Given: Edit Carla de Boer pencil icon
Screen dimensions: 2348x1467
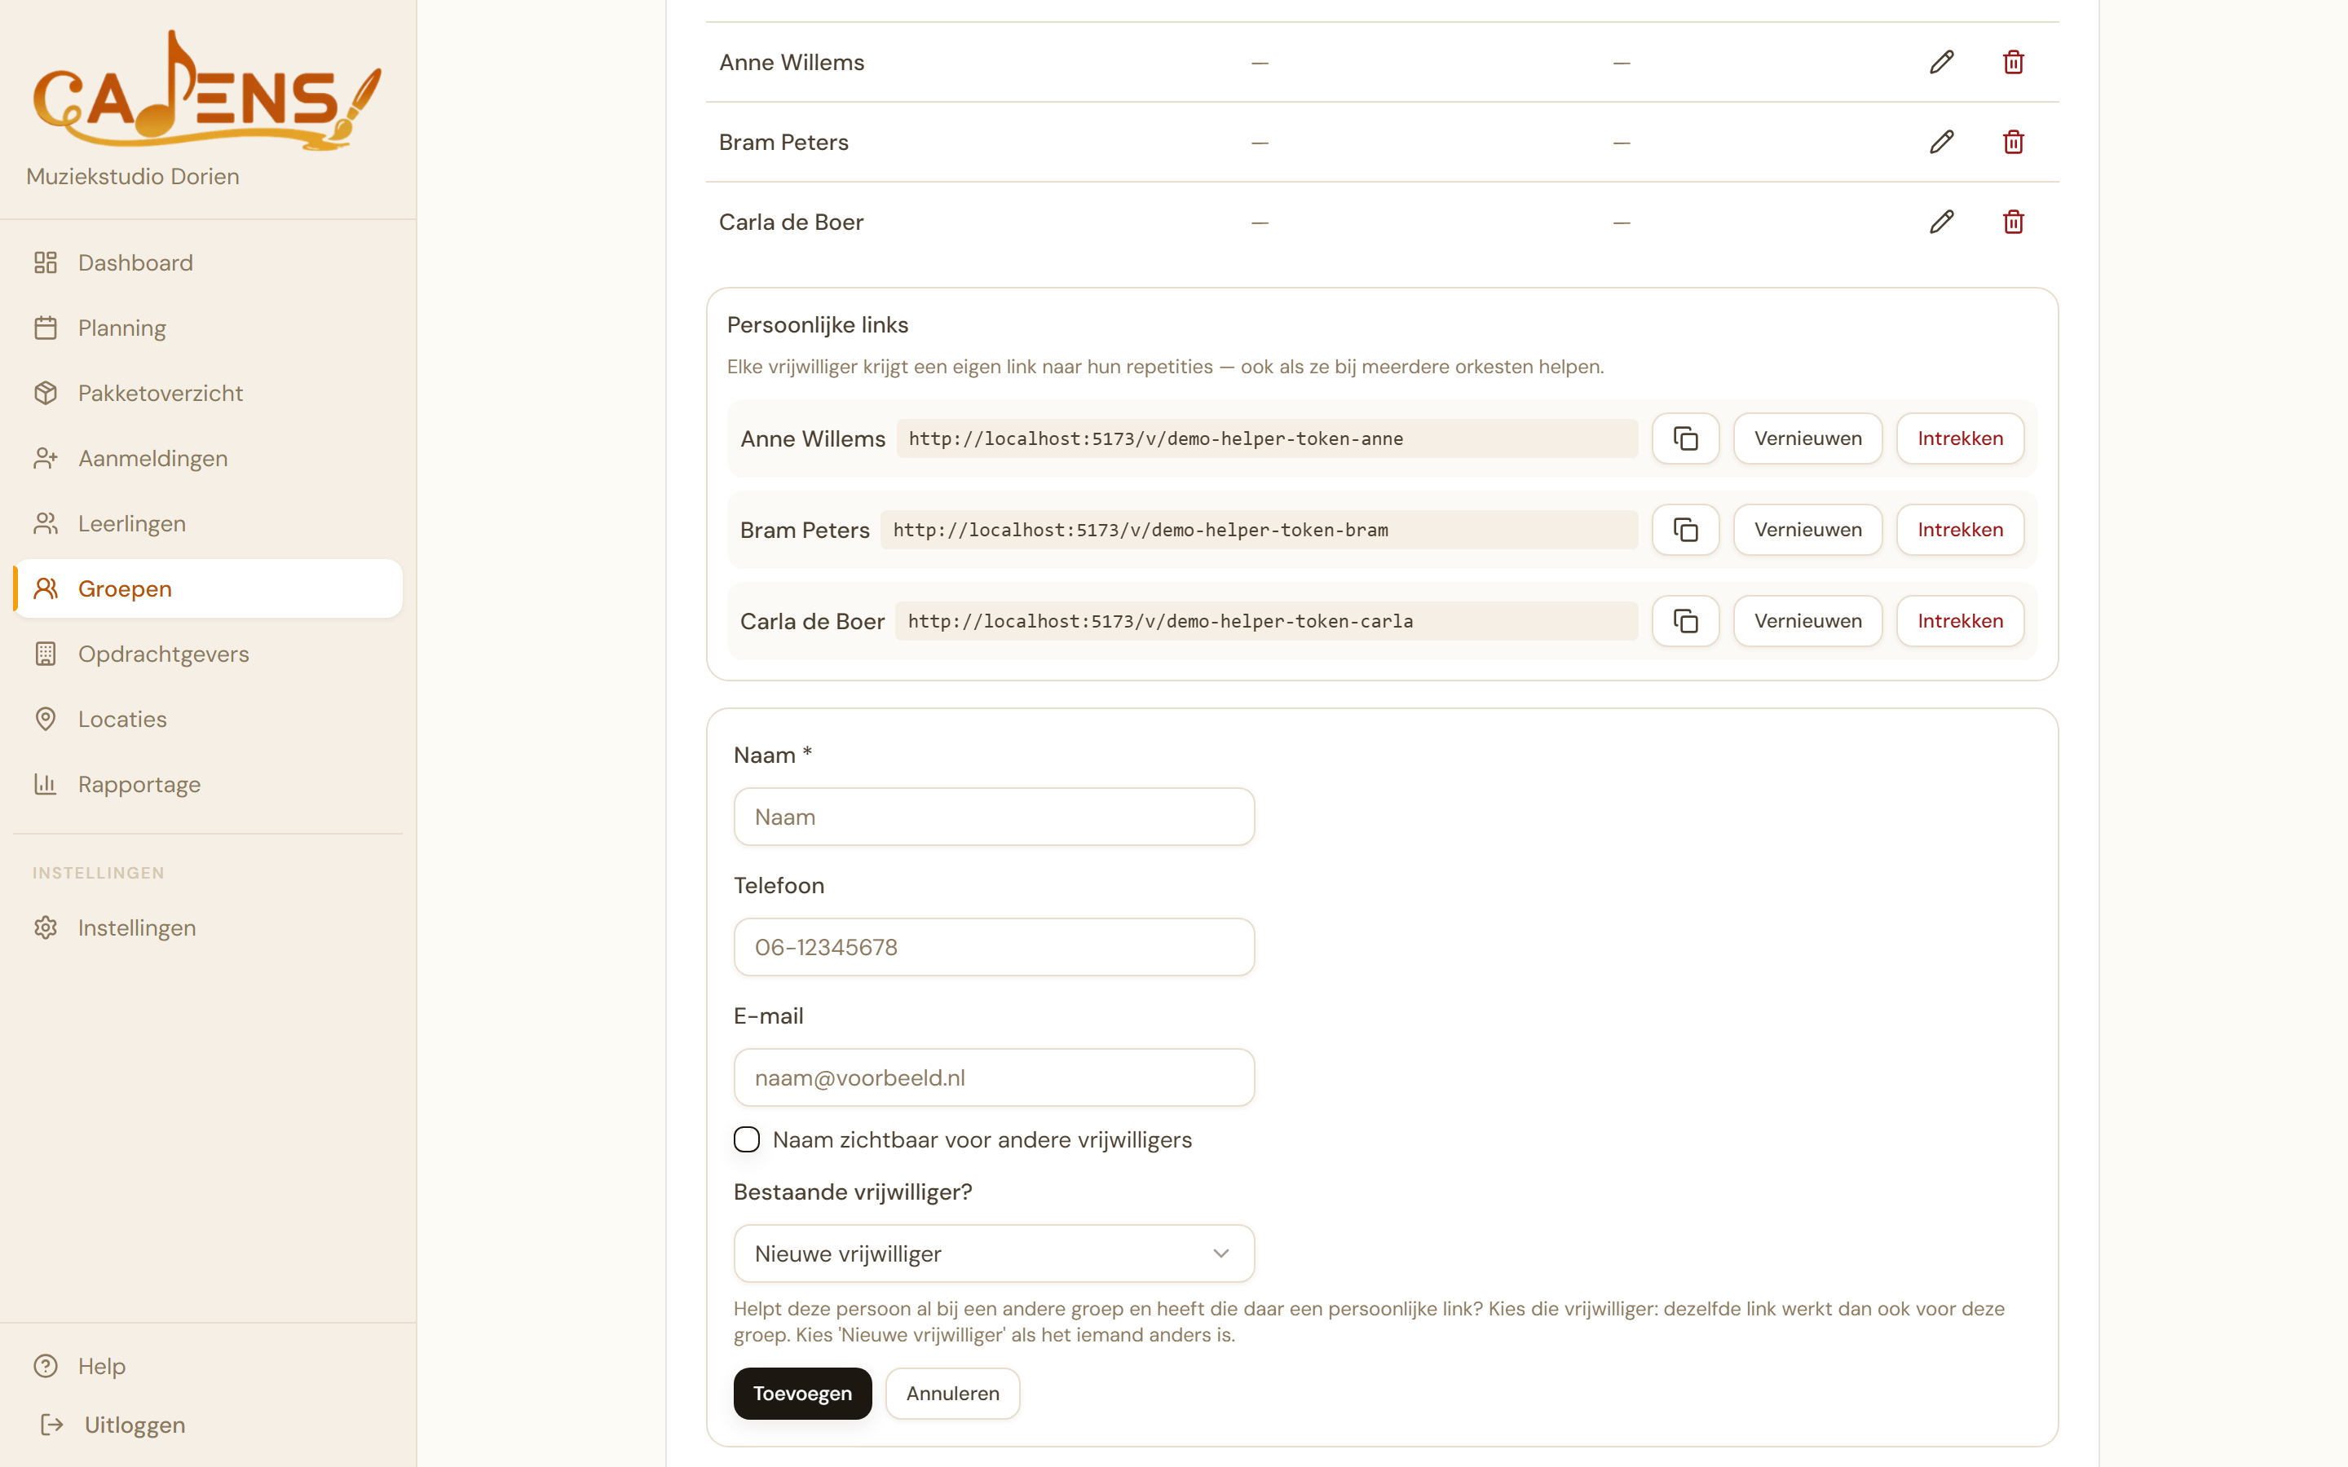Looking at the screenshot, I should coord(1941,222).
